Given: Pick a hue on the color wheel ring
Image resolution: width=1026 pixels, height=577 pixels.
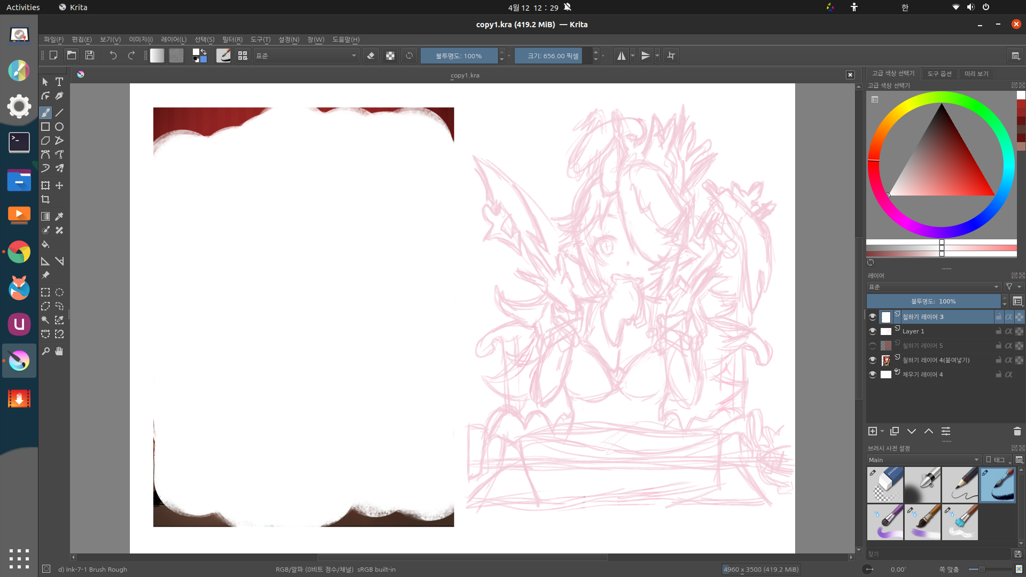Looking at the screenshot, I should click(941, 97).
